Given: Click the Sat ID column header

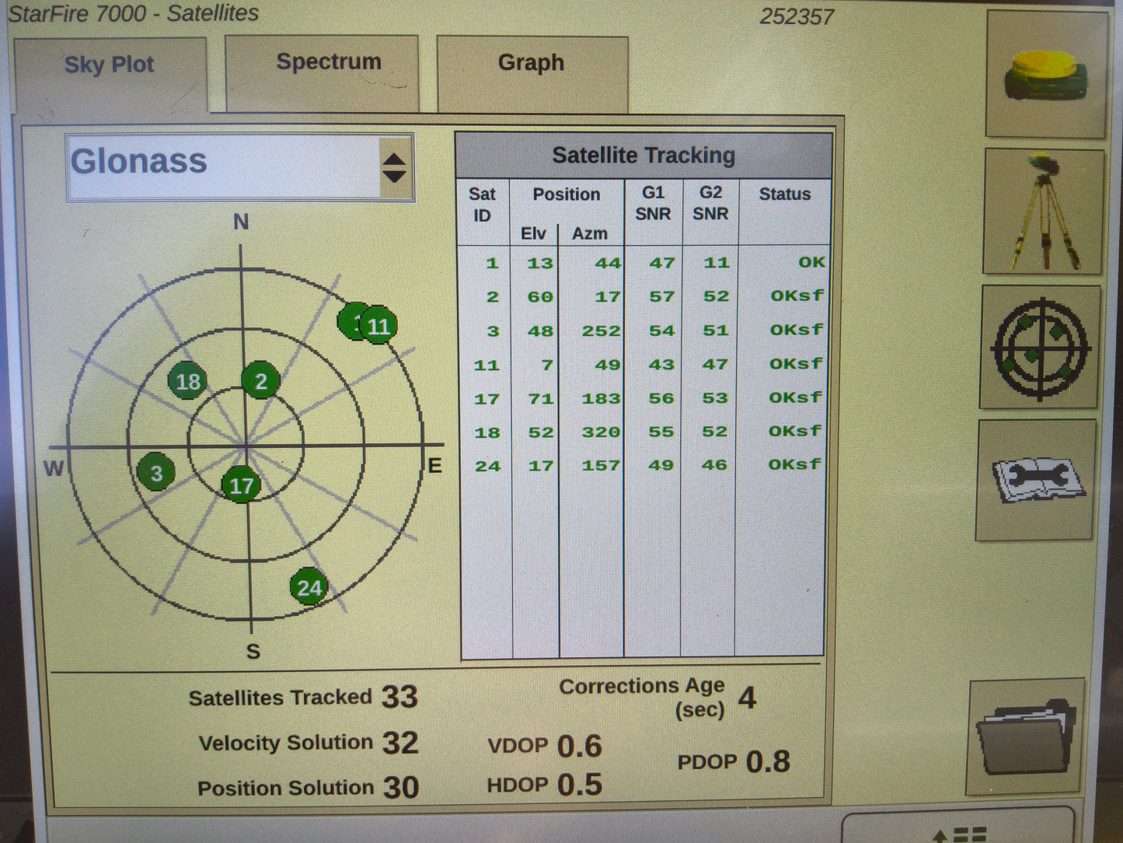Looking at the screenshot, I should pyautogui.click(x=482, y=205).
